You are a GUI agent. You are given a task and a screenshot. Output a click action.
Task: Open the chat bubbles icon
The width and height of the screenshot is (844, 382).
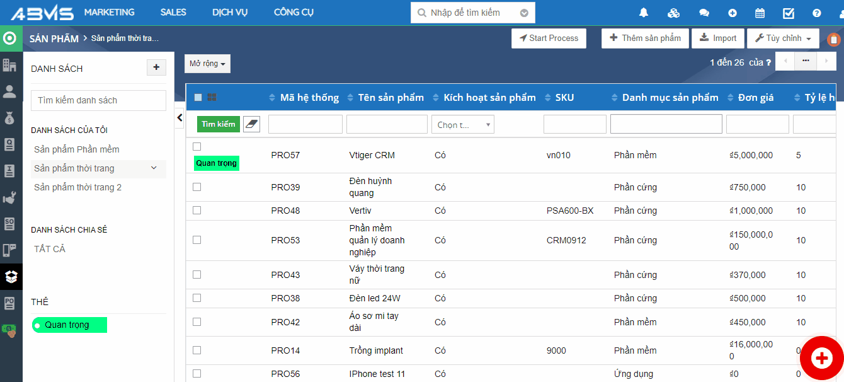pyautogui.click(x=704, y=13)
